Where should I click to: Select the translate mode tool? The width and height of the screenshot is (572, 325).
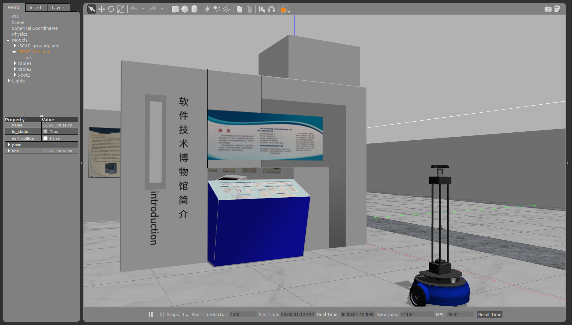[x=101, y=9]
